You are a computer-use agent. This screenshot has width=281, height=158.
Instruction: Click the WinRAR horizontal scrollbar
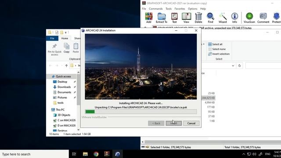(213, 142)
